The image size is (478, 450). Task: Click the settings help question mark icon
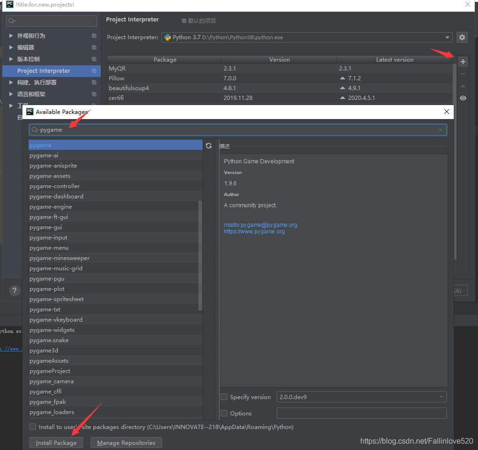click(14, 290)
